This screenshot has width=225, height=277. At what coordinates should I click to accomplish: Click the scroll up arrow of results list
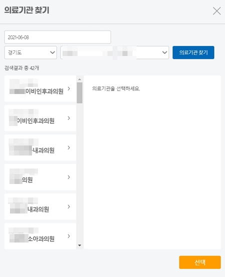coord(79,79)
